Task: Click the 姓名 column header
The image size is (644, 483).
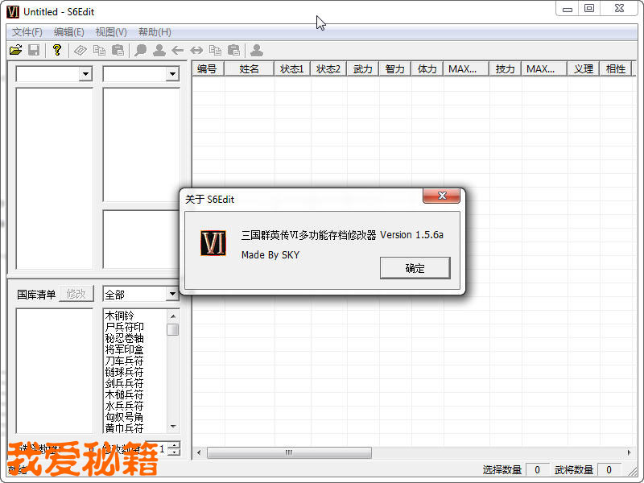Action: 249,69
